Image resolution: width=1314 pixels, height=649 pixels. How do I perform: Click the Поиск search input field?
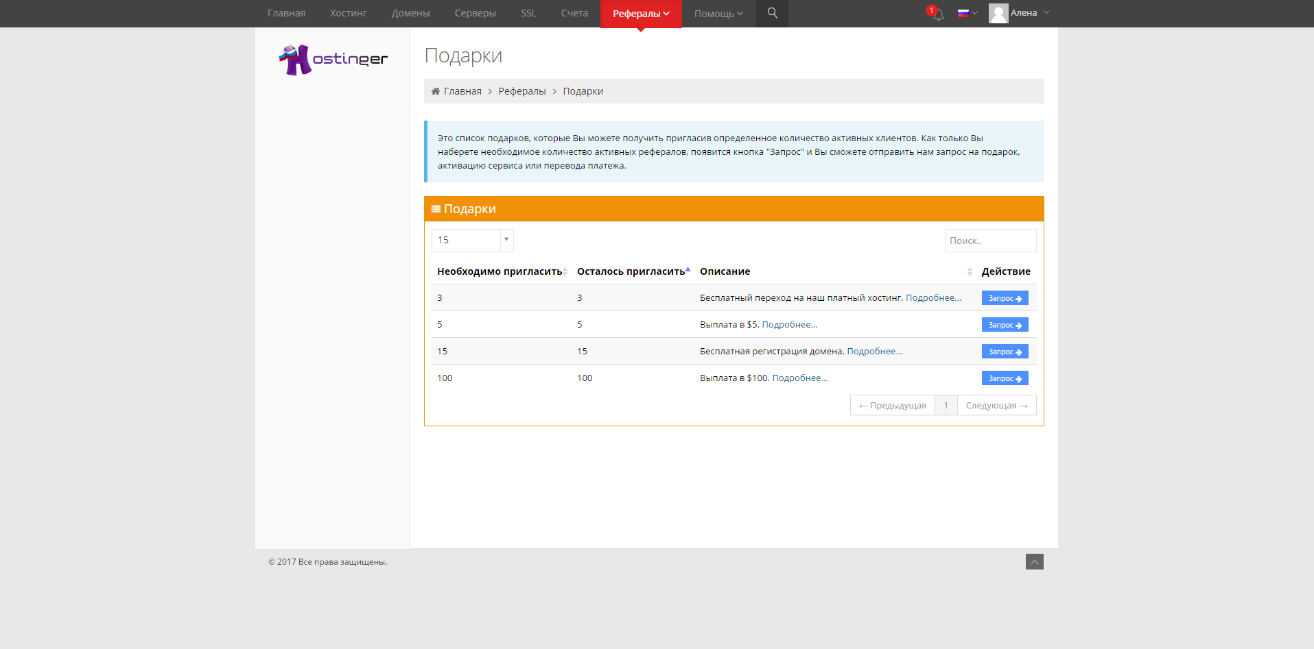pos(990,240)
